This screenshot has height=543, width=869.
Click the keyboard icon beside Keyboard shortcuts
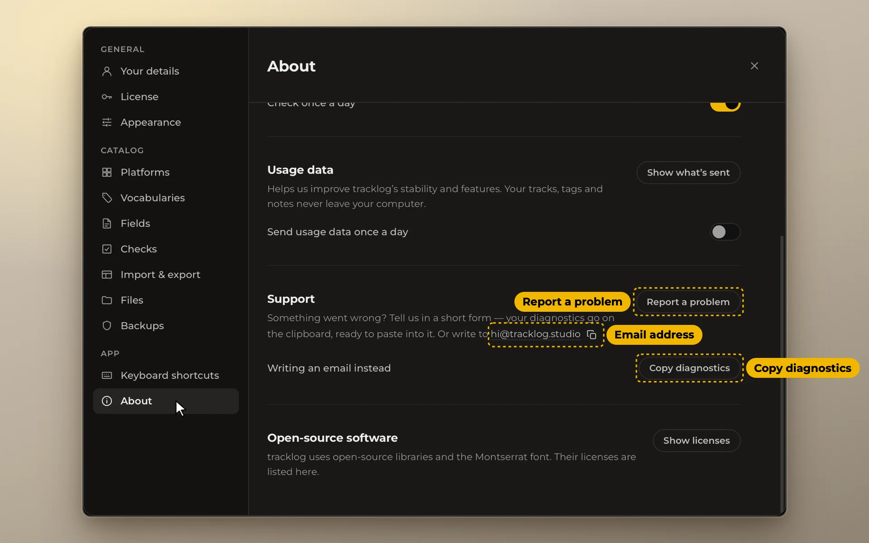tap(107, 375)
